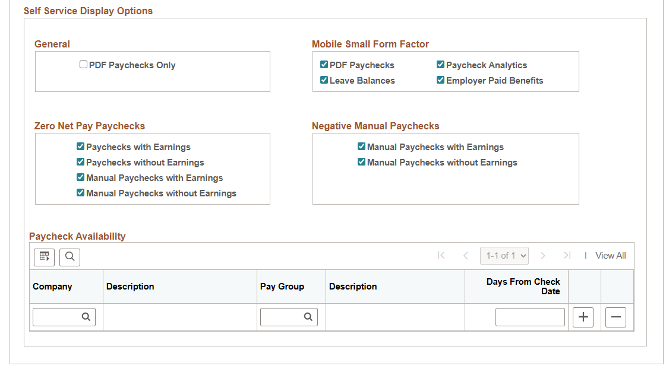666x369 pixels.
Task: Enable PDF Paychecks Only
Action: [83, 65]
